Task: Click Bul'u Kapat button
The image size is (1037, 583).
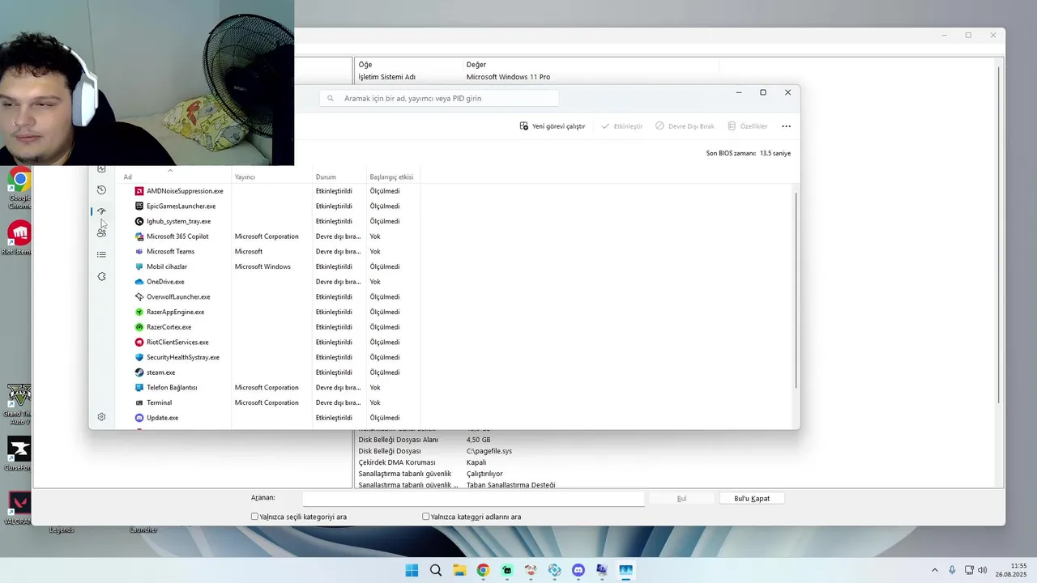Action: [x=752, y=499]
